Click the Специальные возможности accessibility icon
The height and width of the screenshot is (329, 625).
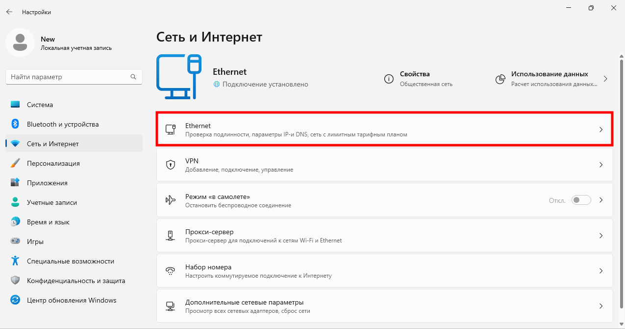pyautogui.click(x=15, y=261)
